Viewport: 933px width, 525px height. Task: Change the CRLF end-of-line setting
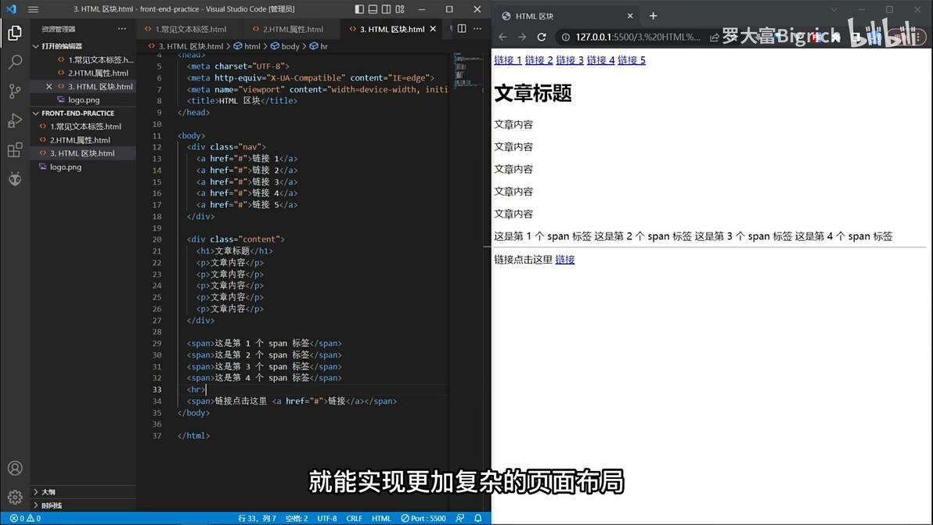tap(354, 519)
